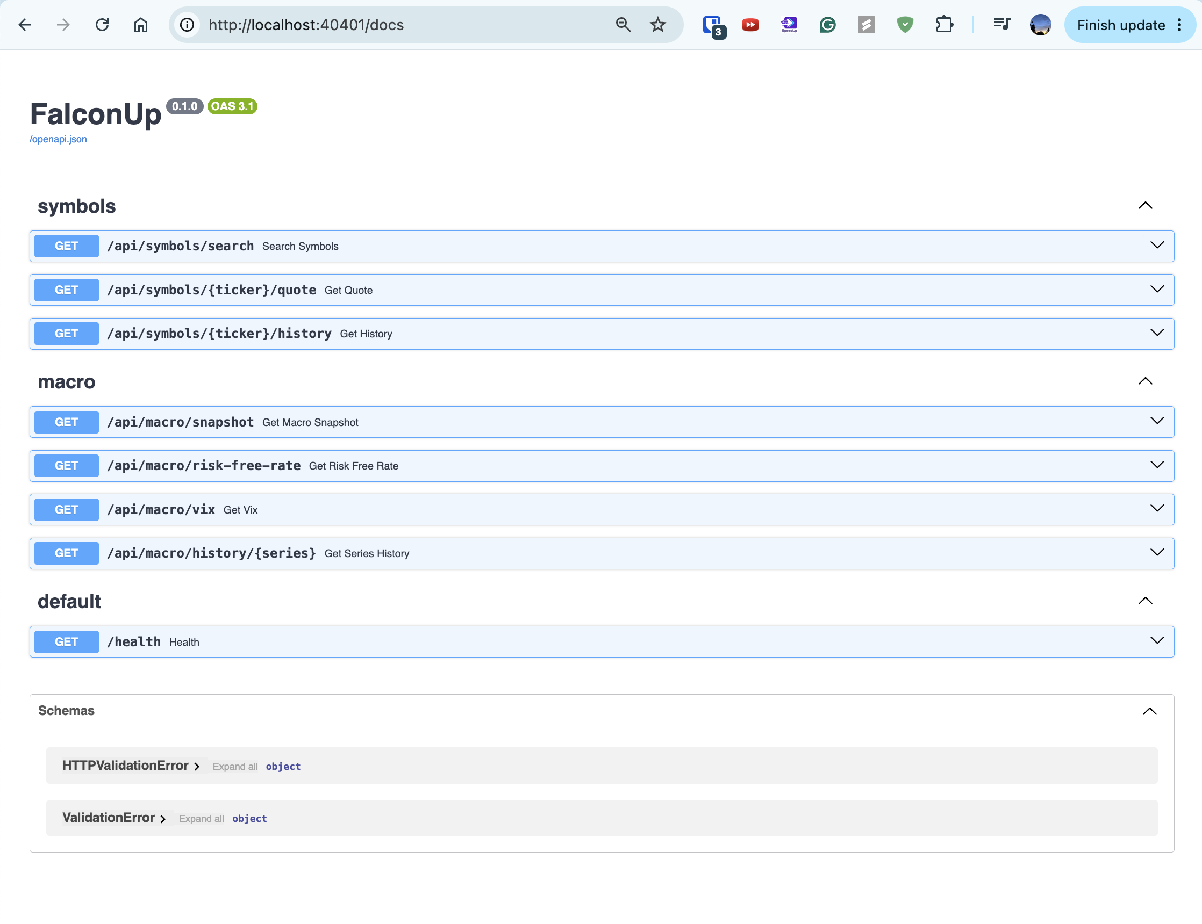Open the extension with badge 3
The image size is (1202, 924).
click(713, 26)
